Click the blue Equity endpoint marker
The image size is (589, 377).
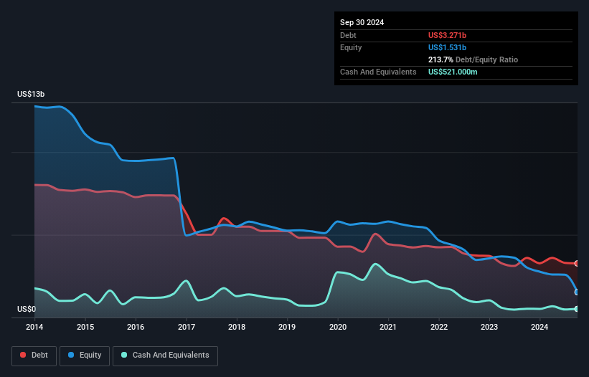coord(577,292)
